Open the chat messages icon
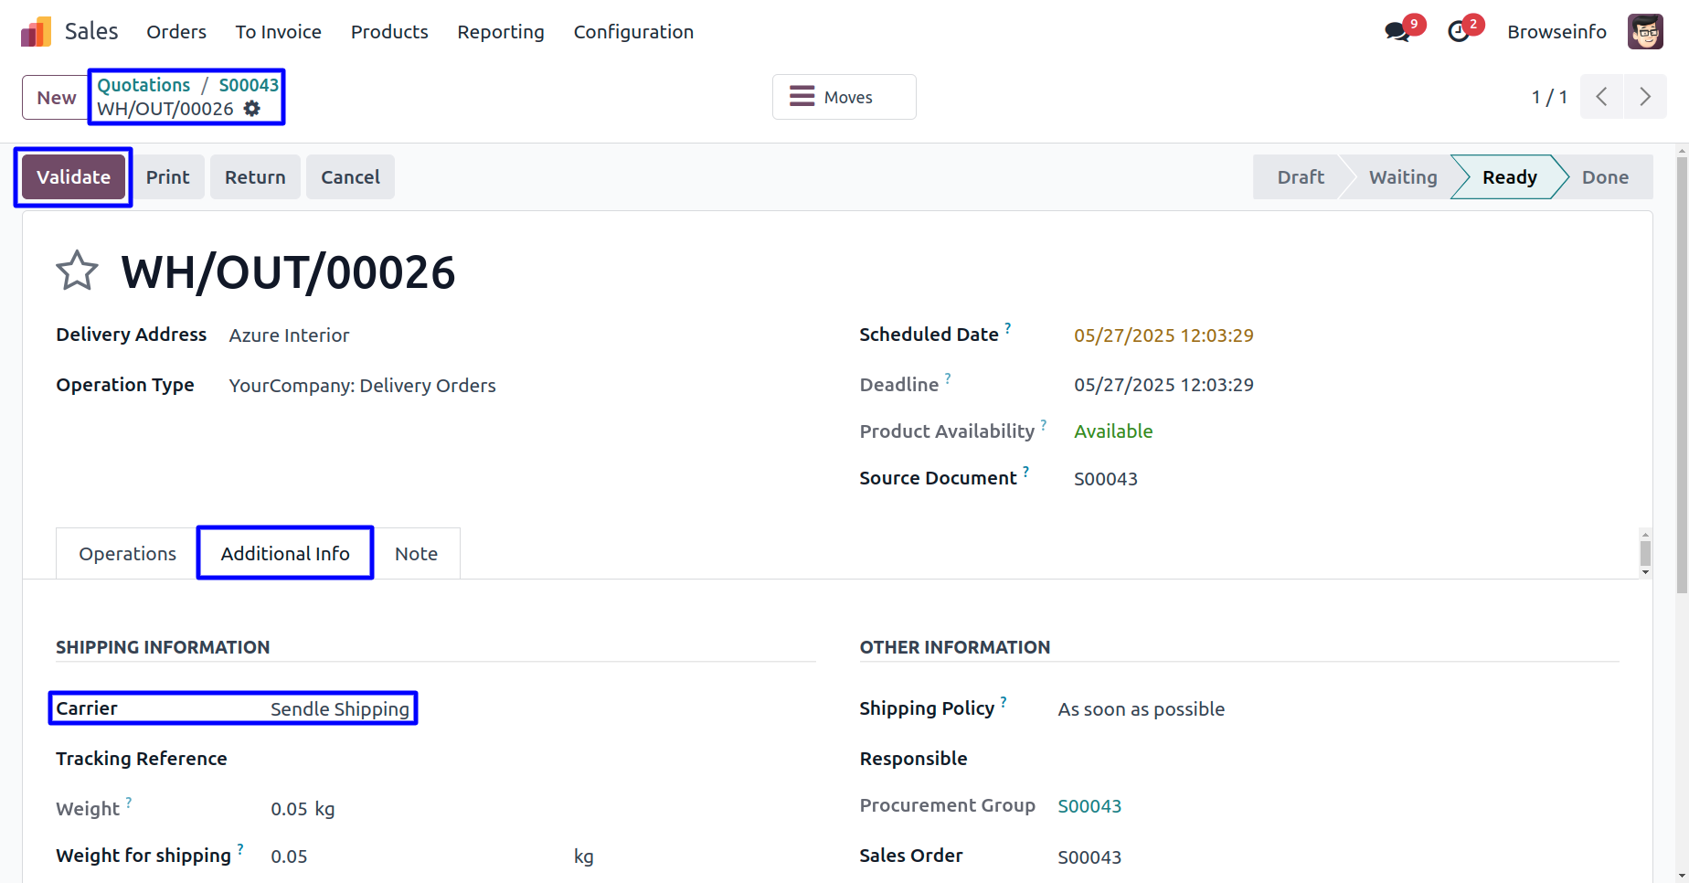Viewport: 1689px width, 883px height. coord(1397,32)
